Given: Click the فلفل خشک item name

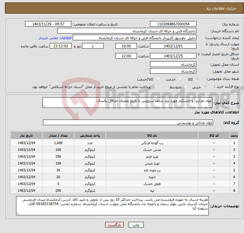Looking at the screenshot, I should (x=152, y=184).
